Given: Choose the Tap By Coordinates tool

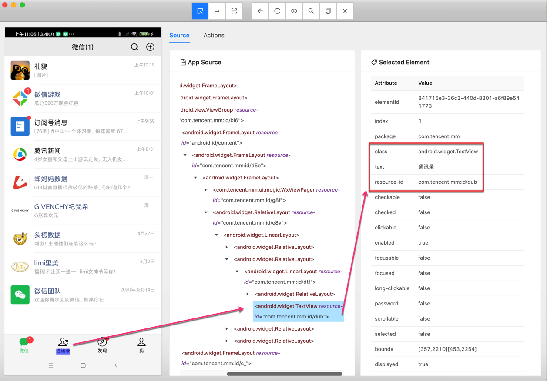Looking at the screenshot, I should coord(234,11).
